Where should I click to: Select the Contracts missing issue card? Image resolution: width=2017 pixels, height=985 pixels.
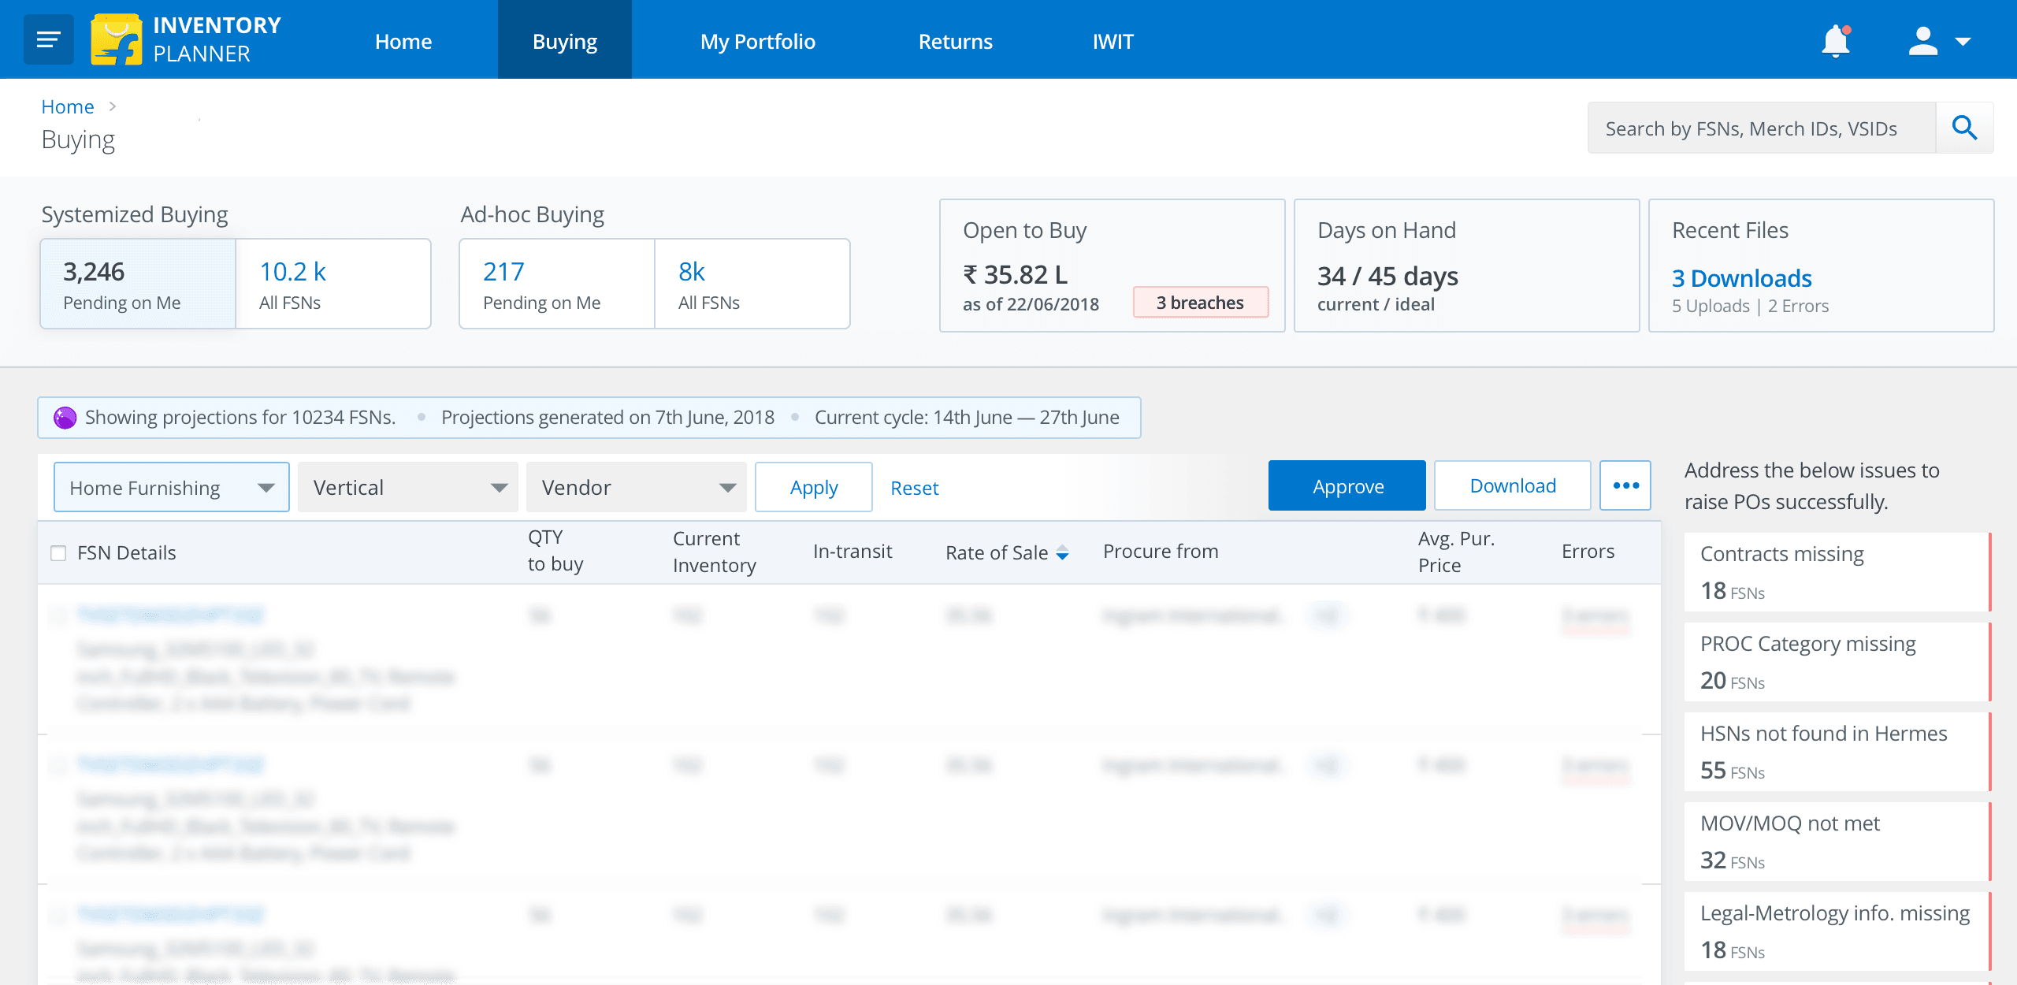tap(1836, 571)
